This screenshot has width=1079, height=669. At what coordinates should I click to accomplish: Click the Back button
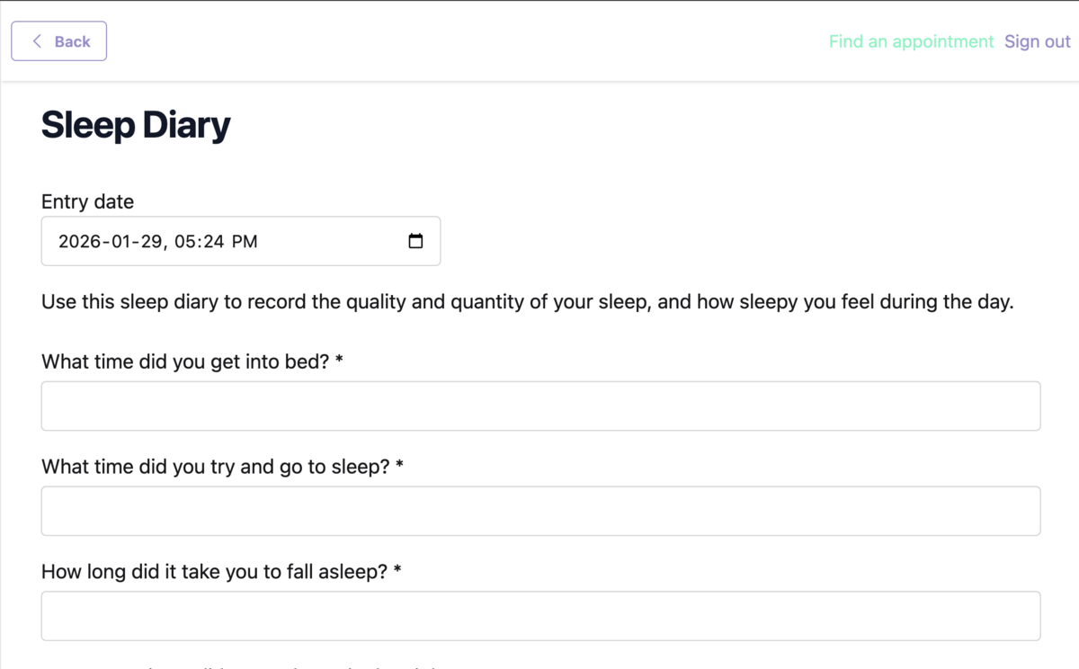coord(58,41)
